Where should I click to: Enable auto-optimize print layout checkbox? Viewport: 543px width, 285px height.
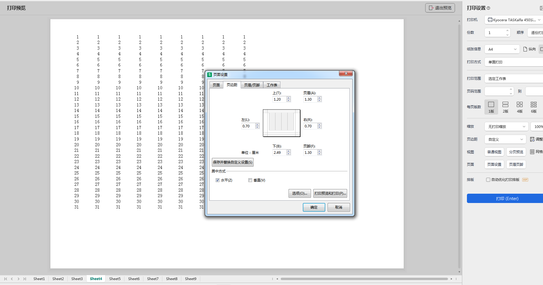(x=488, y=180)
